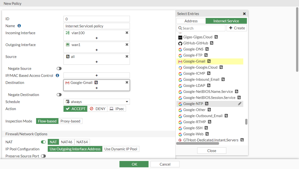299x169 pixels.
Task: Remove Google-Gmail from Destination field
Action: pos(127,82)
